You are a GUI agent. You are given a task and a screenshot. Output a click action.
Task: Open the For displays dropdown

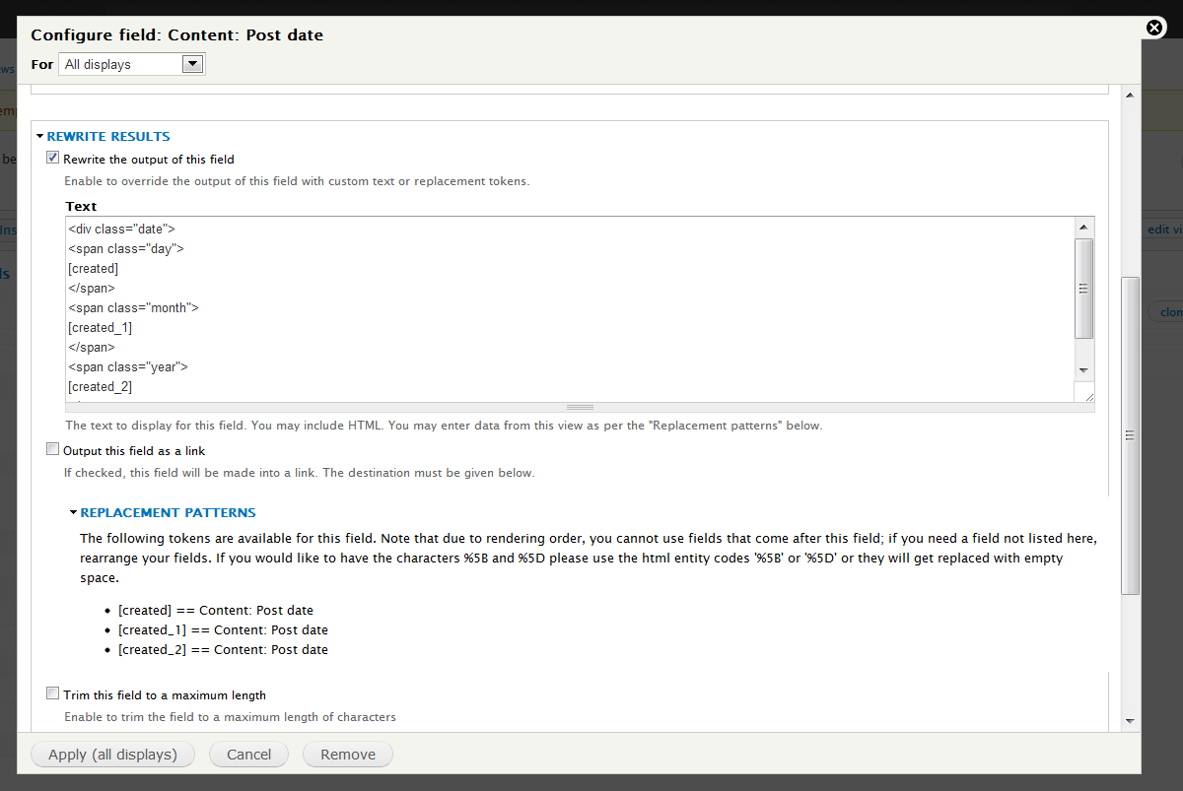click(131, 64)
